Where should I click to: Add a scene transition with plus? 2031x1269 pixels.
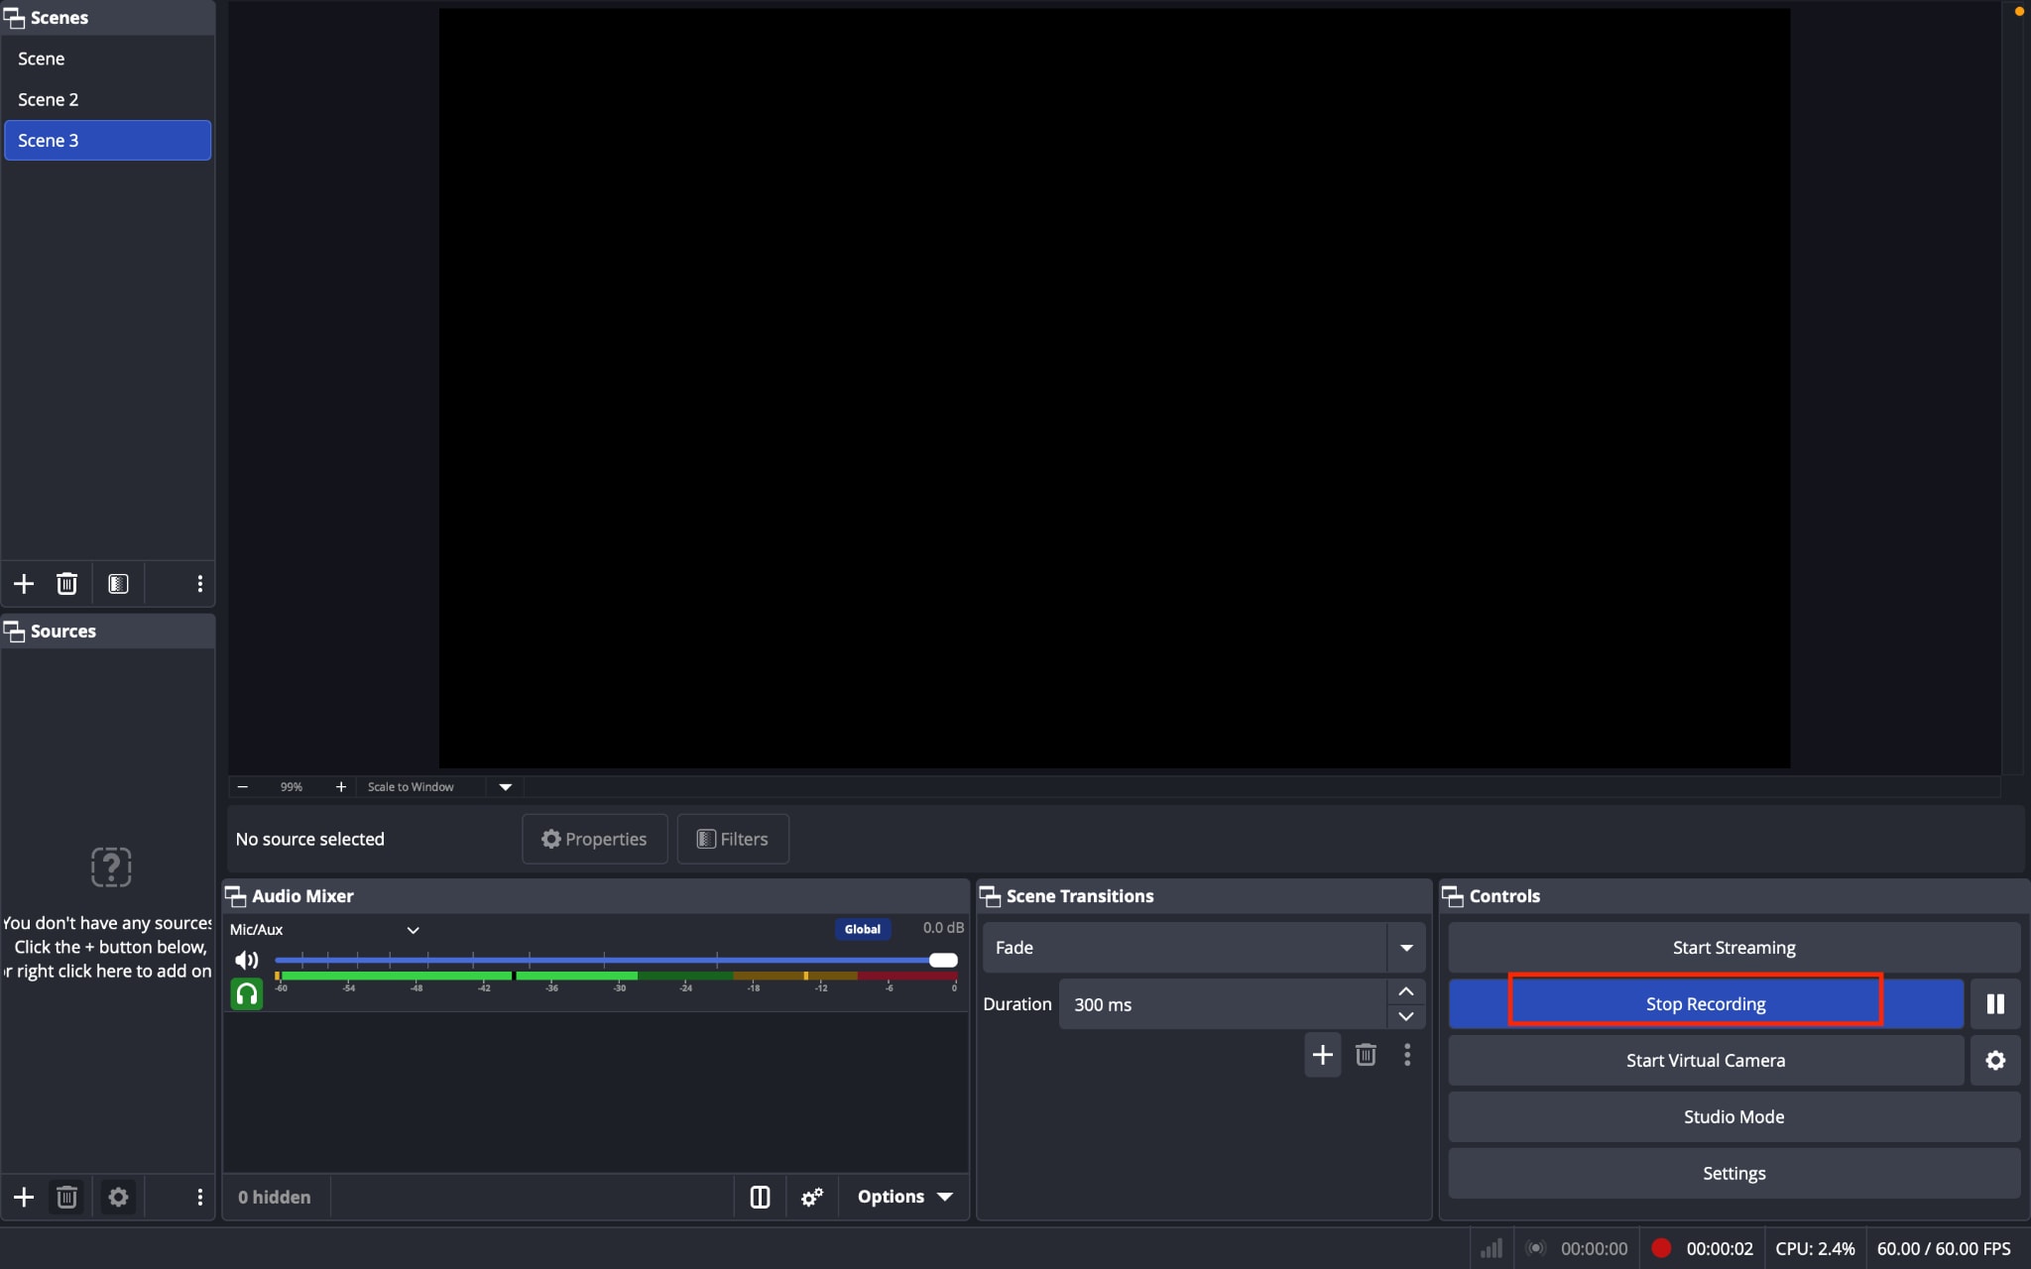click(1322, 1055)
